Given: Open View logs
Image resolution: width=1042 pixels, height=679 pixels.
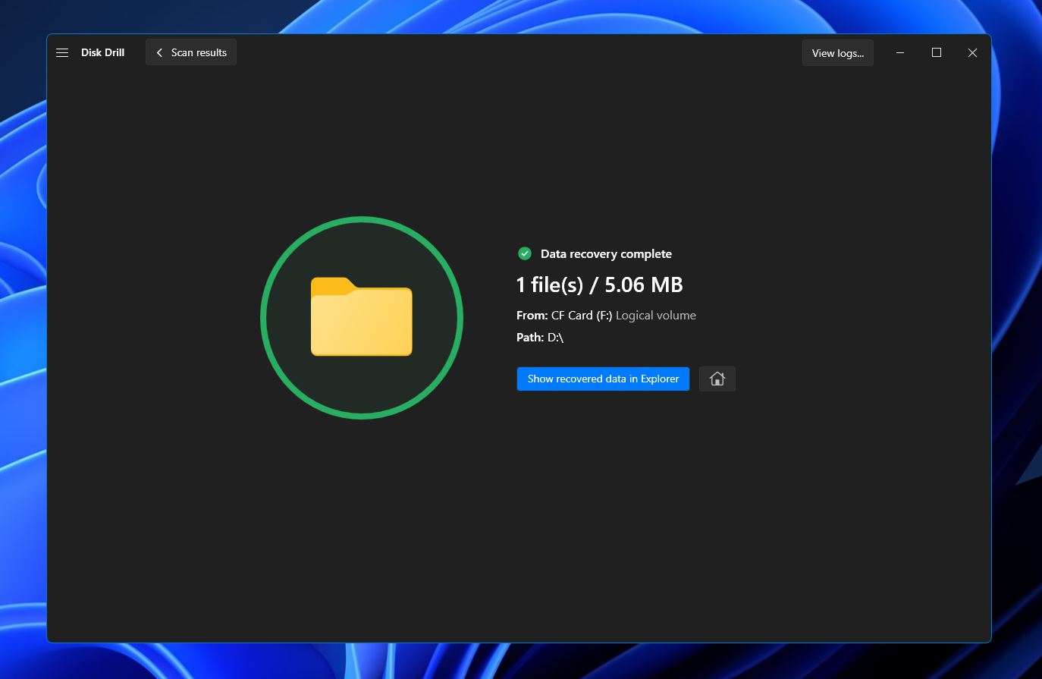Looking at the screenshot, I should (838, 53).
